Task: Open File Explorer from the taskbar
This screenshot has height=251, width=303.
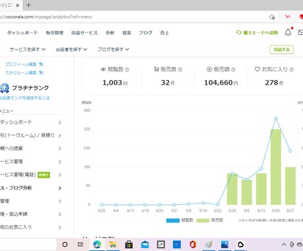Action: click(113, 244)
